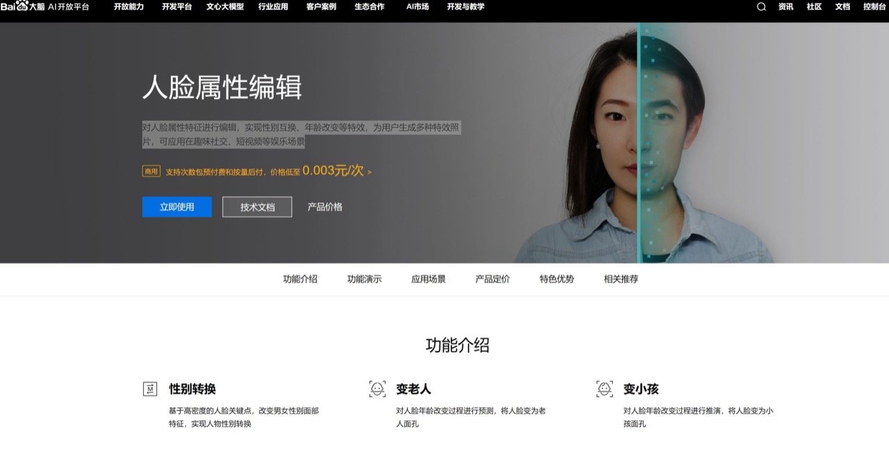Open 开发与教学 menu
The height and width of the screenshot is (458, 889).
(x=465, y=6)
